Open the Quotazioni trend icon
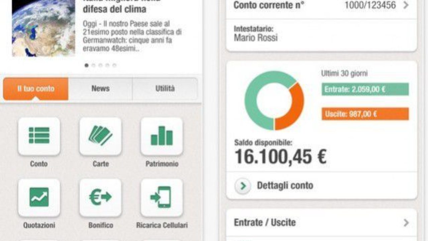This screenshot has width=428, height=241. (39, 197)
